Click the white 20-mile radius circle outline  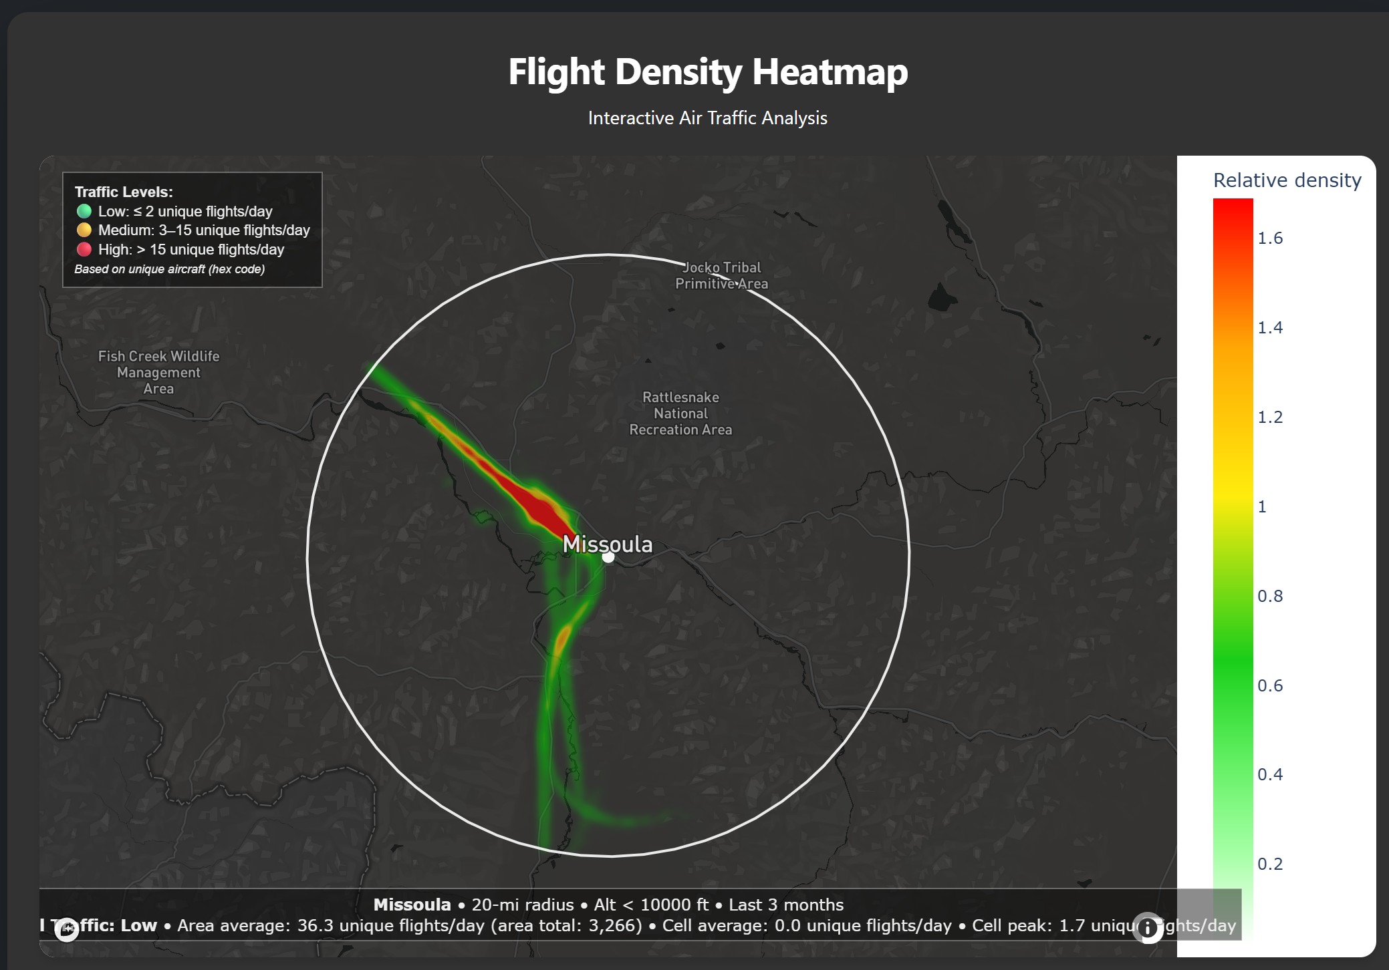click(x=608, y=256)
